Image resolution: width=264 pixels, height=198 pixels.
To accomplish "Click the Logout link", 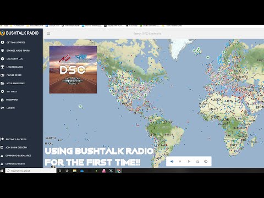I will pyautogui.click(x=10, y=108).
